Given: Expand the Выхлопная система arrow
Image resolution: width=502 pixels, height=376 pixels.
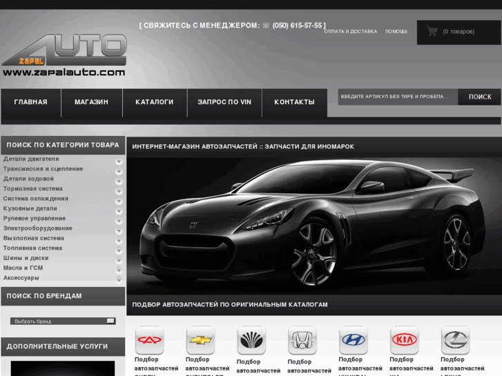Looking at the screenshot, I should point(119,241).
